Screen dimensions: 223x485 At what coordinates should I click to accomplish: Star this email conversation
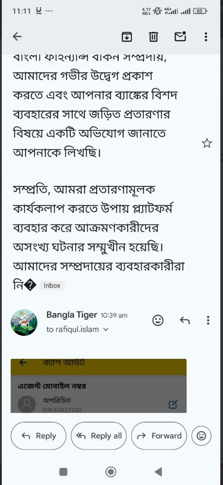207,144
